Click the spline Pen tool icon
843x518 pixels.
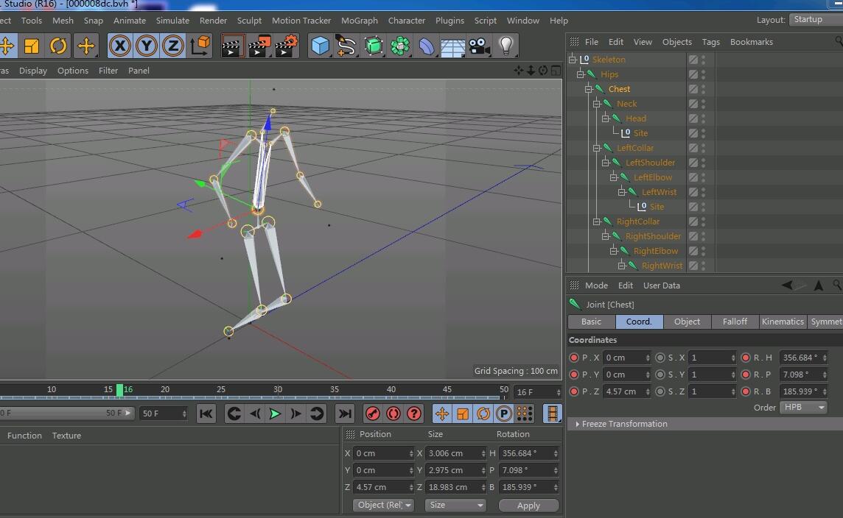(x=346, y=46)
